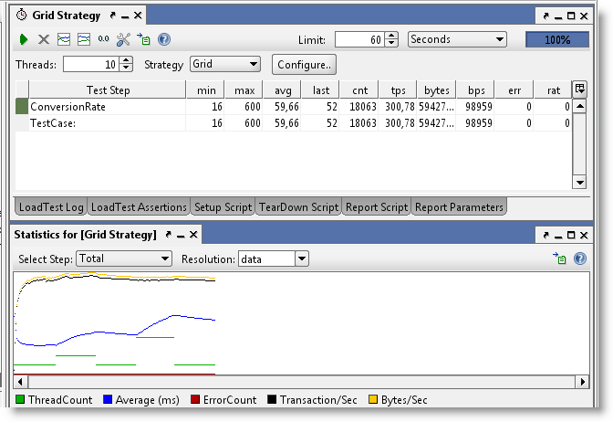The height and width of the screenshot is (422, 613).
Task: Click the Limit input field
Action: pos(359,39)
